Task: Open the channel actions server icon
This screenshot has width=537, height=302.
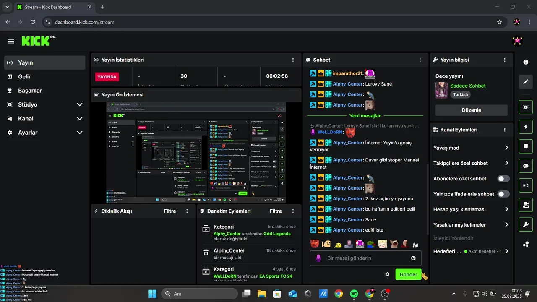Action: 526,205
